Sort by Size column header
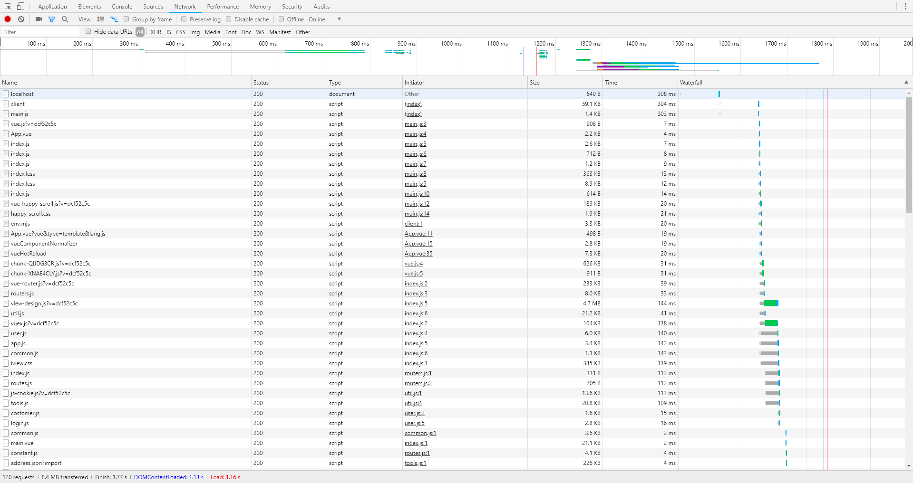 click(x=565, y=82)
